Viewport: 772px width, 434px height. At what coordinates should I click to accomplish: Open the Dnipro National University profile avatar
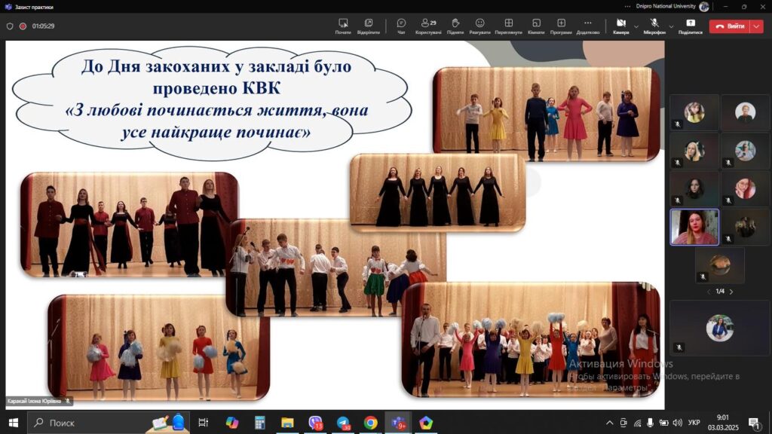(x=704, y=6)
